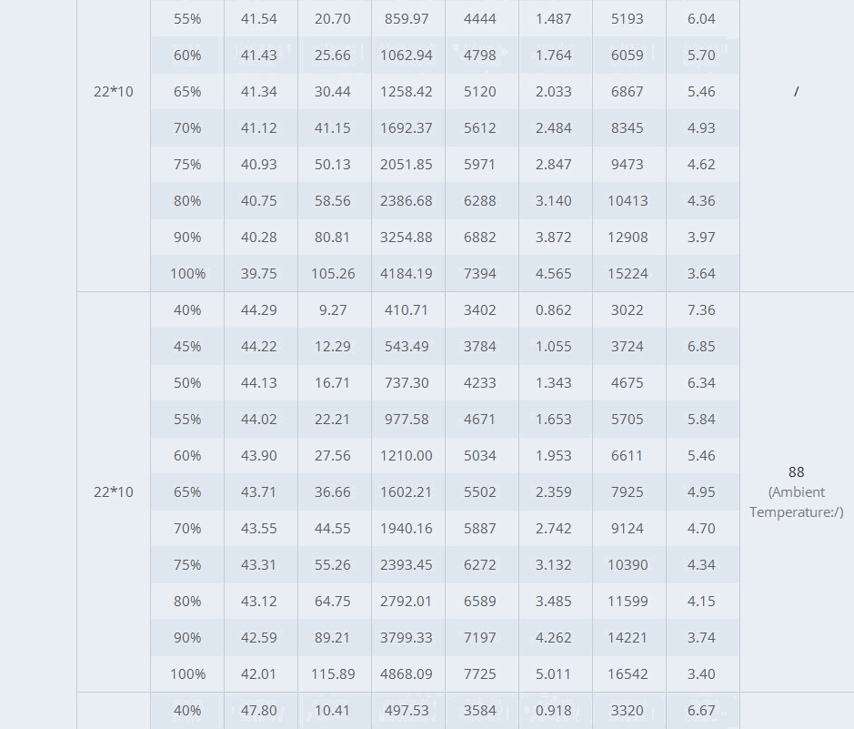Select the second 22*10 propeller cell

pos(114,492)
